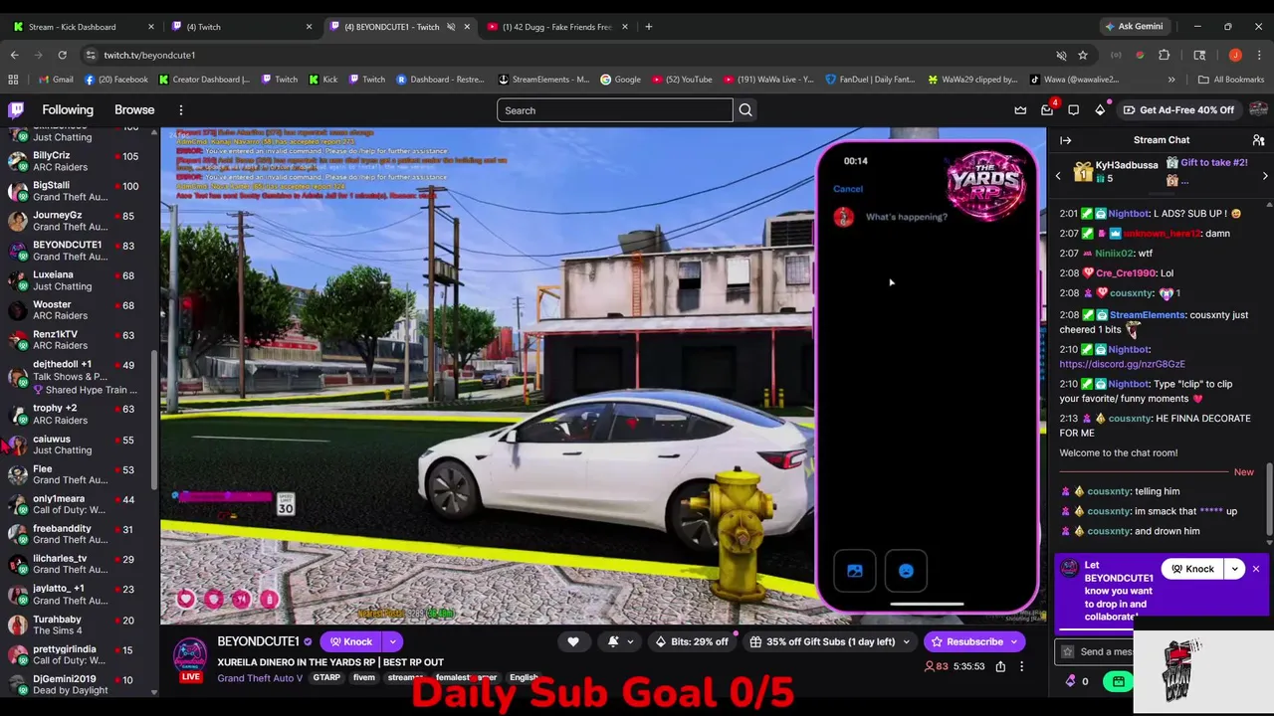Viewport: 1274px width, 716px height.
Task: Toggle notification bell for BEYONDCUTE1
Action: [613, 641]
